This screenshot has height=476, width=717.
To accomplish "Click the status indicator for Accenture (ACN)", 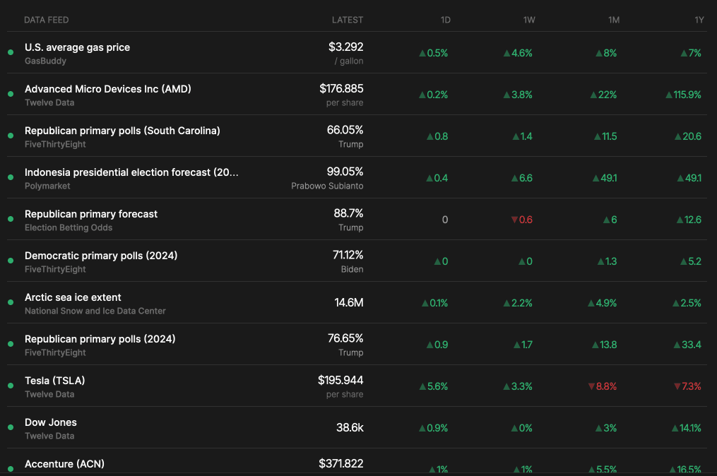I will 10,469.
